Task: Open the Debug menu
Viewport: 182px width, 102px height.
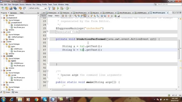Action: [39, 5]
